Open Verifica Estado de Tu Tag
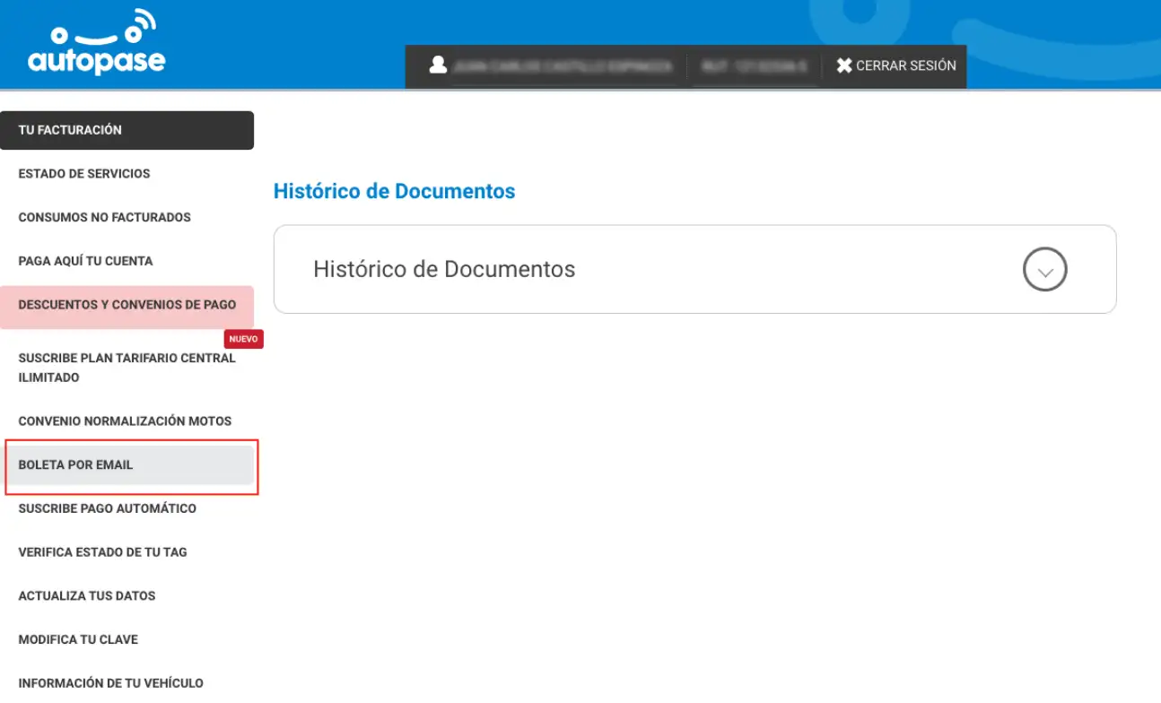1161x703 pixels. tap(102, 552)
